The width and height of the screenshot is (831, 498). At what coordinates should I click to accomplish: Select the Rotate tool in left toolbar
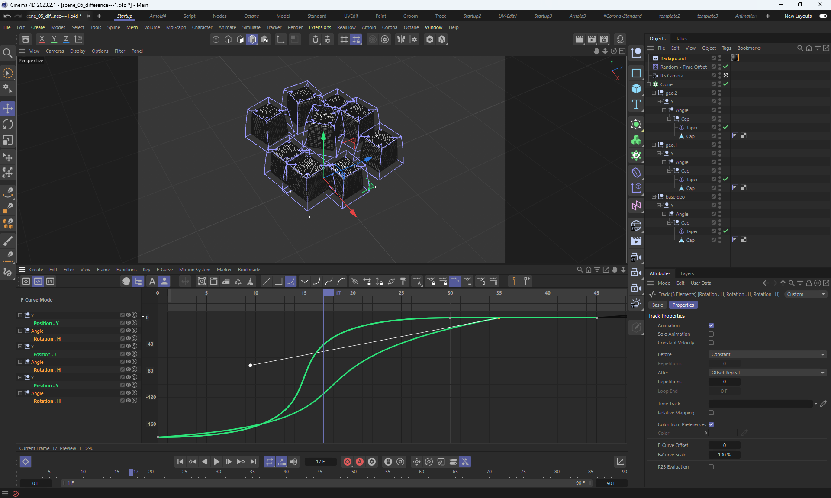(x=8, y=125)
